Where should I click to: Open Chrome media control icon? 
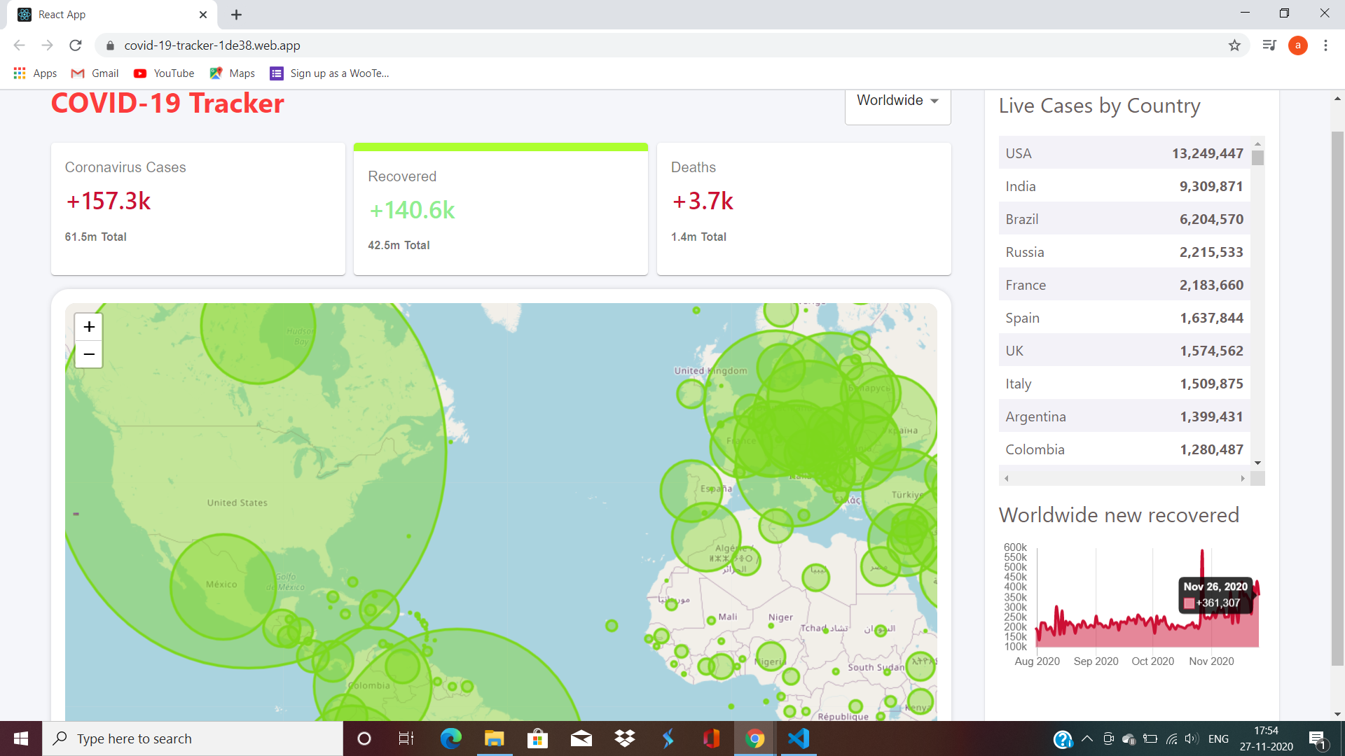tap(1269, 45)
